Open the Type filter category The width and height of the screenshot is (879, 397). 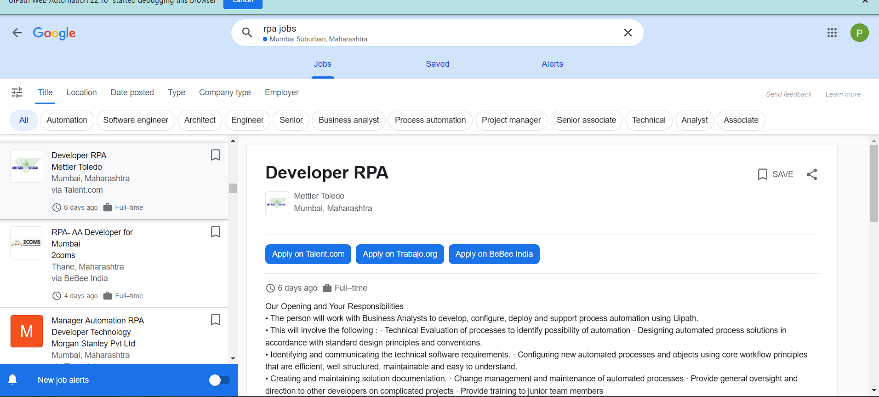177,92
